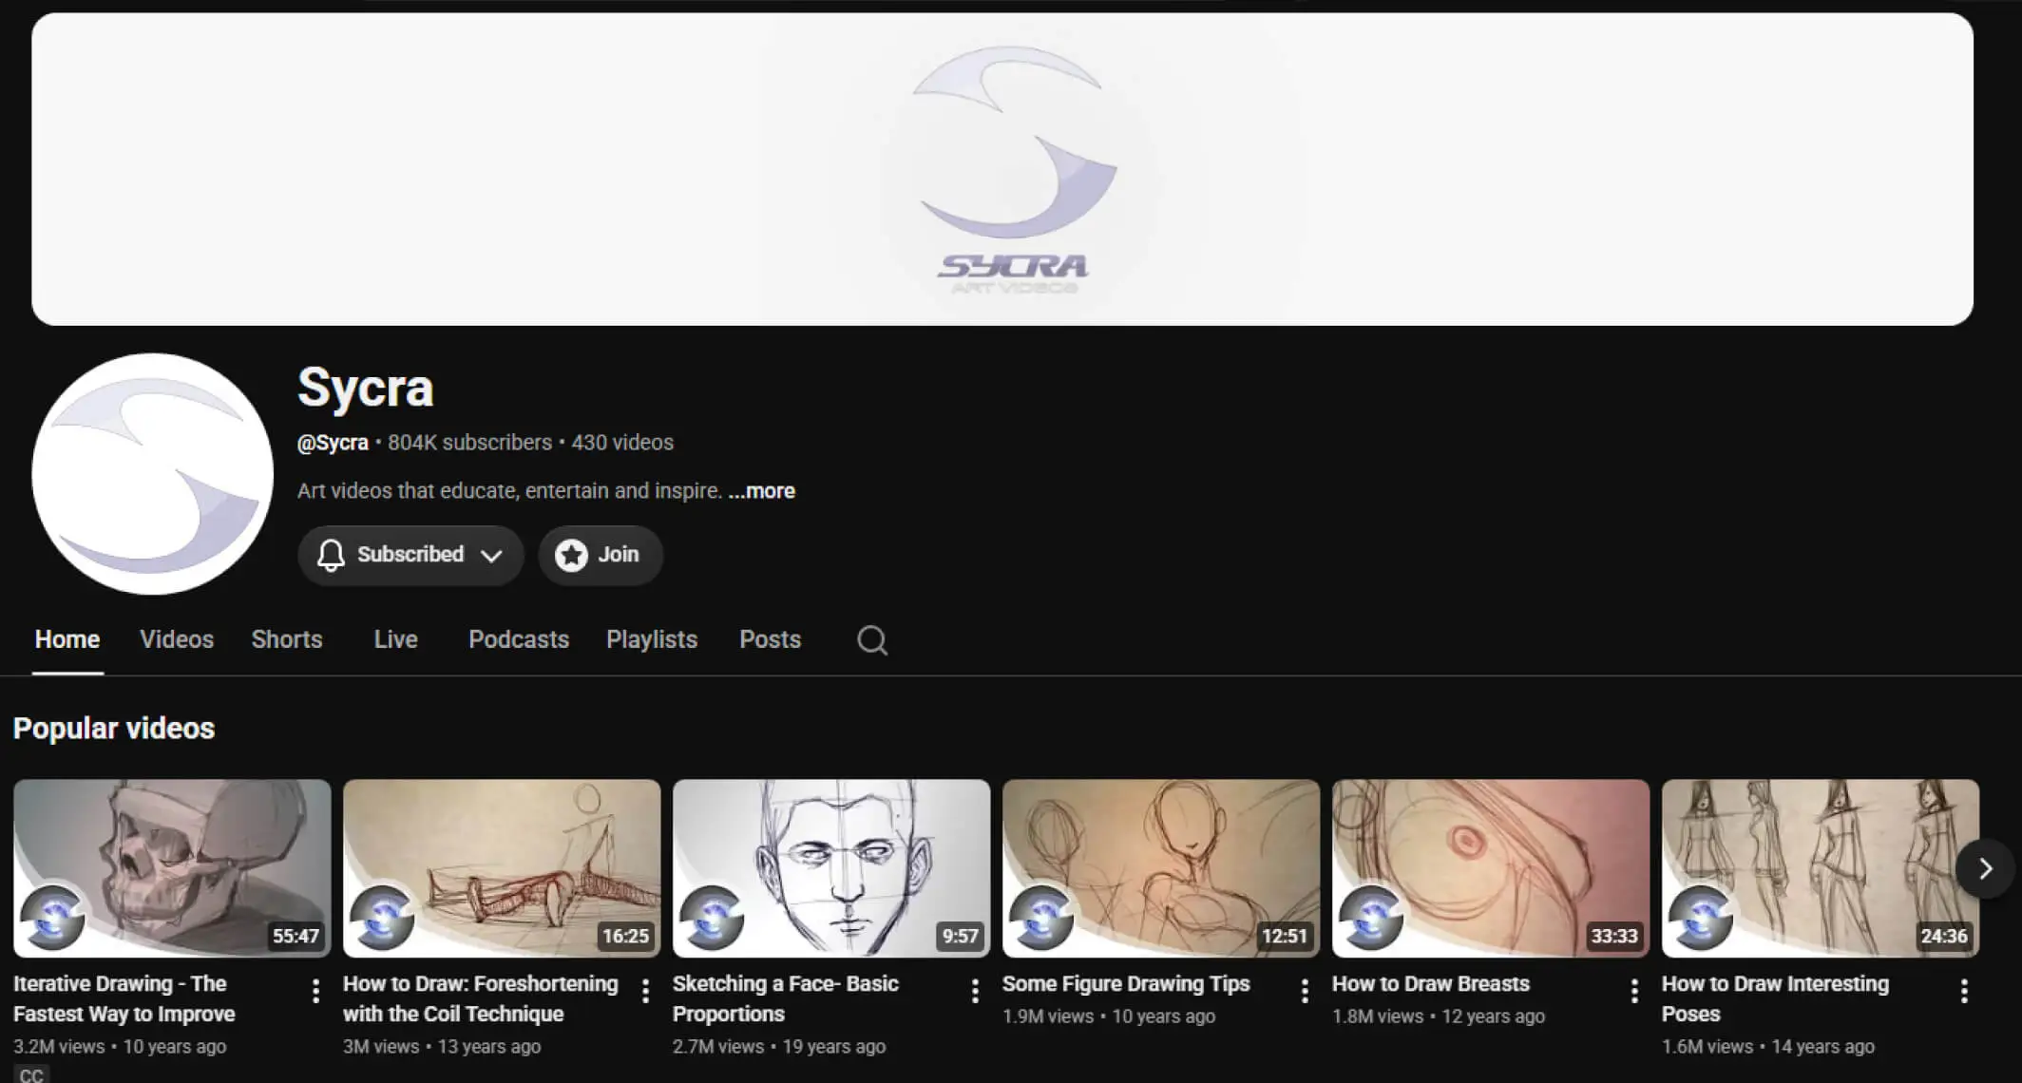The width and height of the screenshot is (2022, 1083).
Task: Play the thumbnail with duration 33:33
Action: 1491,868
